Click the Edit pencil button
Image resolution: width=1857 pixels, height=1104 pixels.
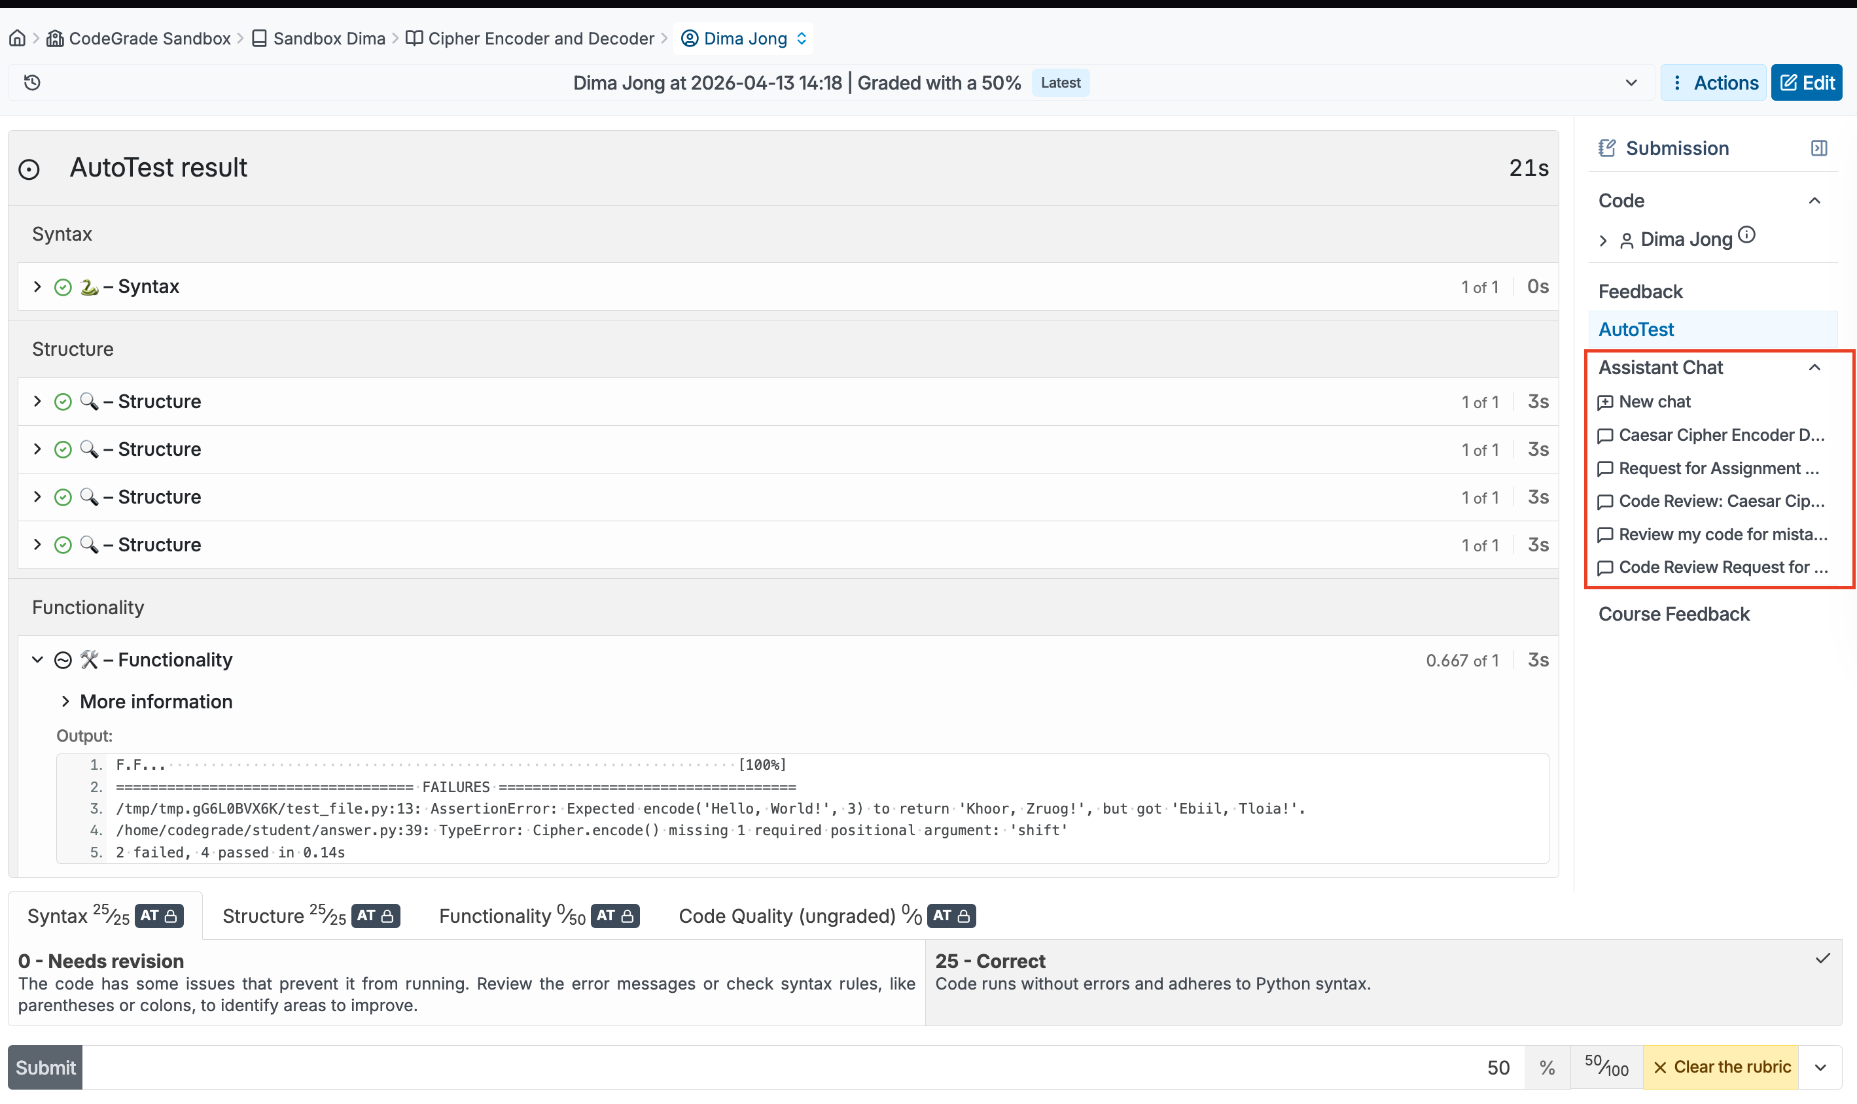[x=1807, y=82]
